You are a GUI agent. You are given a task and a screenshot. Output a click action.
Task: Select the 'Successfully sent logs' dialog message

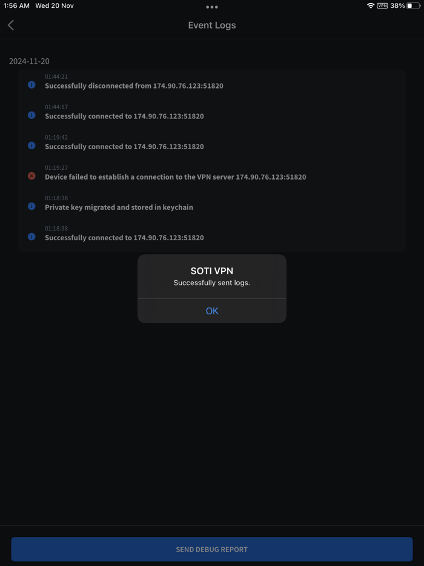pyautogui.click(x=211, y=283)
